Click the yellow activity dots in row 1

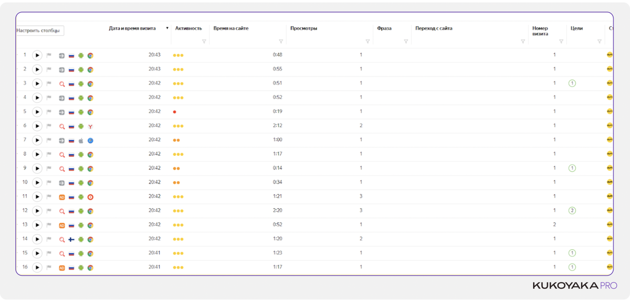[178, 55]
